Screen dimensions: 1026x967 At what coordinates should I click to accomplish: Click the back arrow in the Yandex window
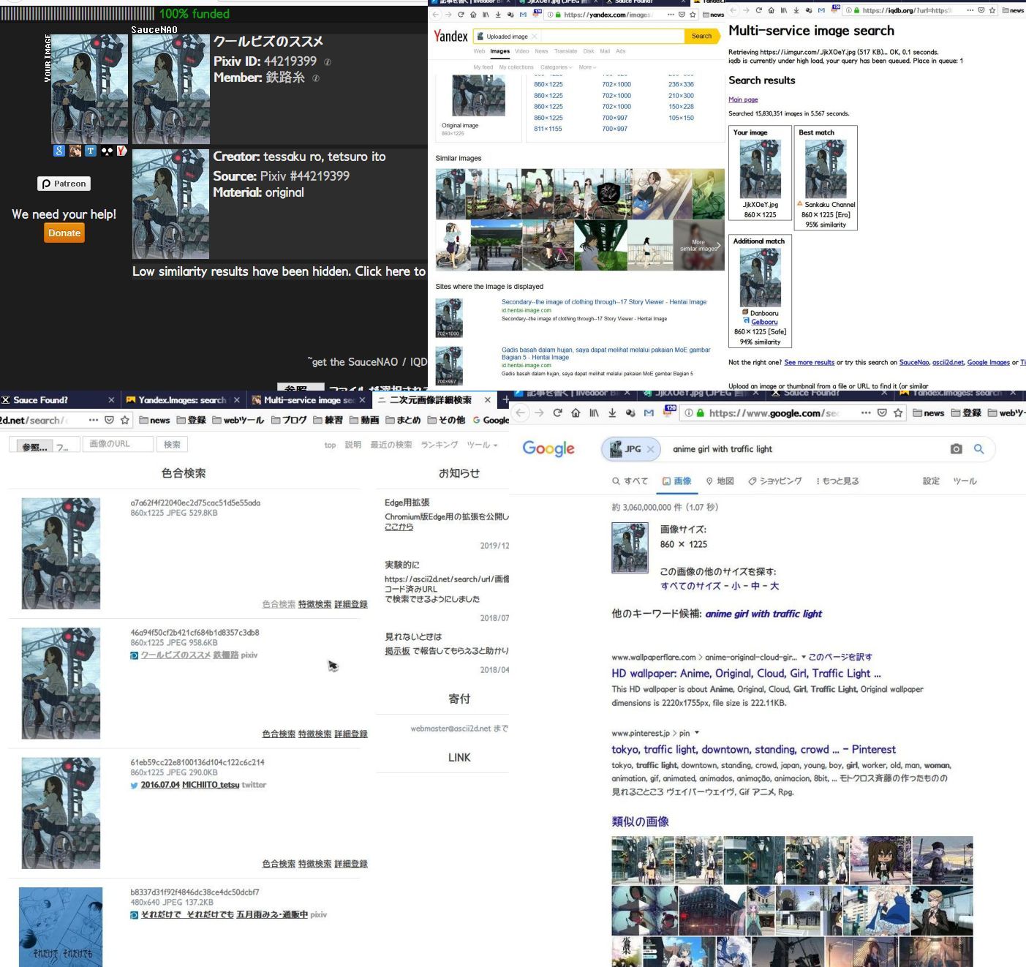click(x=437, y=14)
